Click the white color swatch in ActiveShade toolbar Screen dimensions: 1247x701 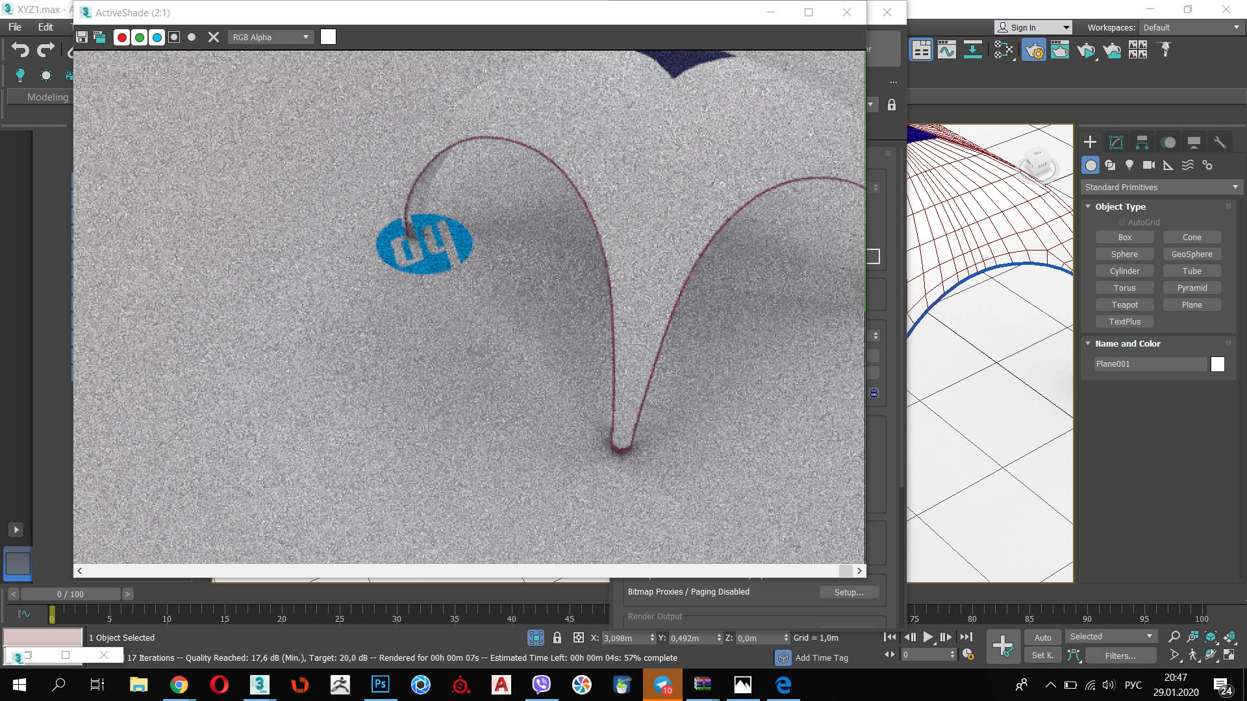click(x=328, y=37)
